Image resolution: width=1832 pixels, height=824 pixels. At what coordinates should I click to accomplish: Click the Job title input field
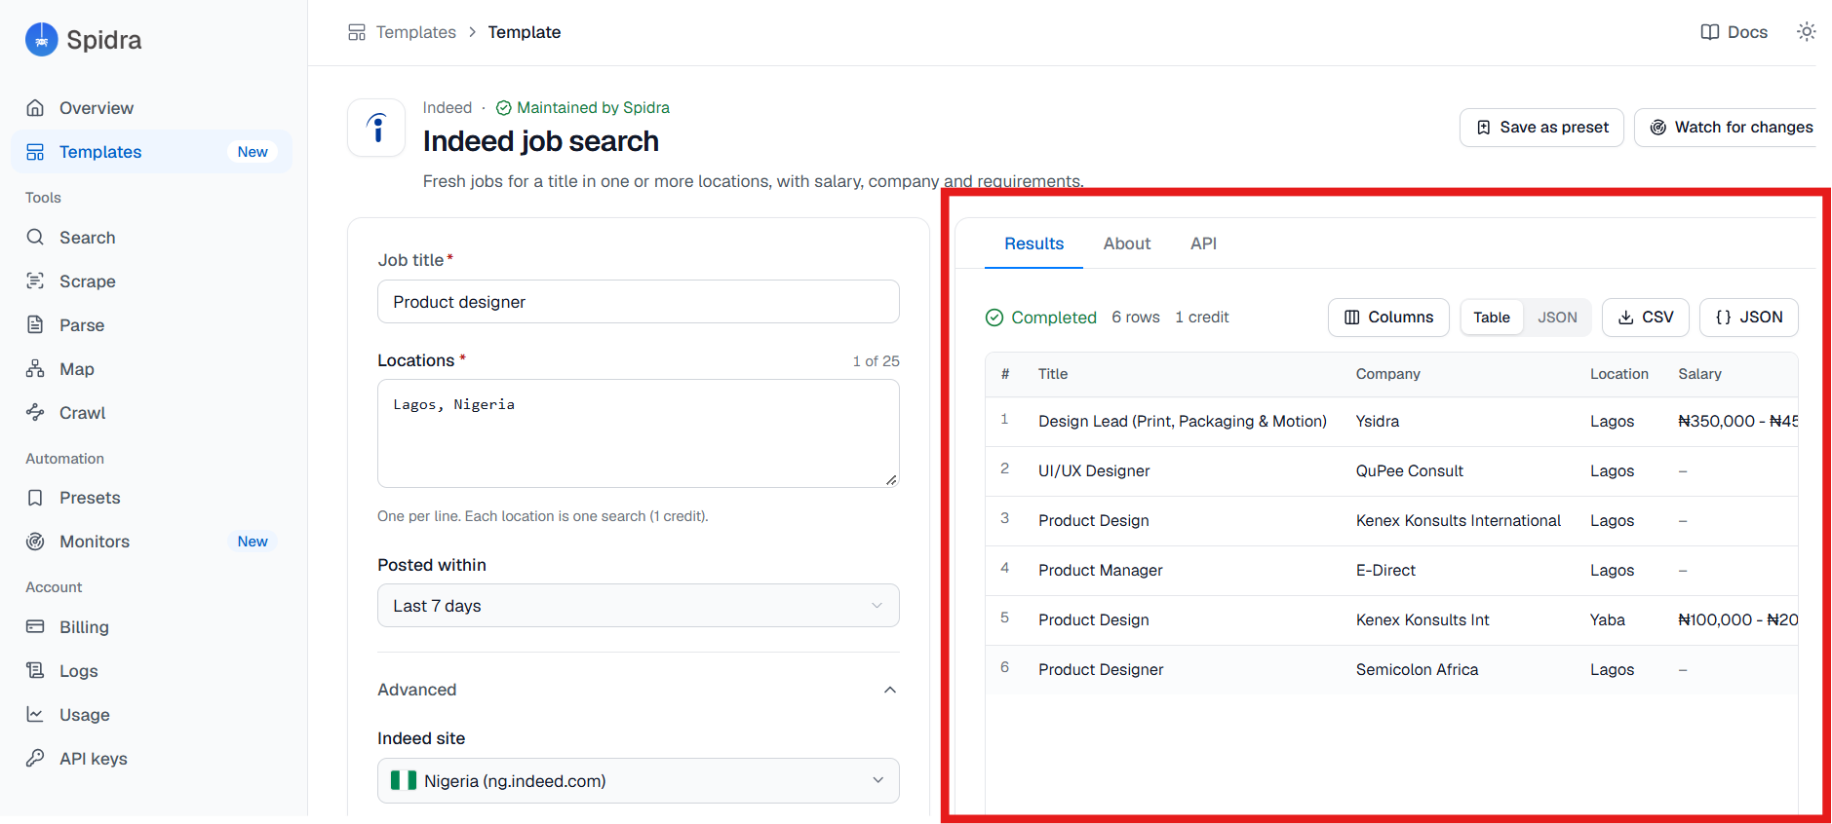click(x=639, y=302)
